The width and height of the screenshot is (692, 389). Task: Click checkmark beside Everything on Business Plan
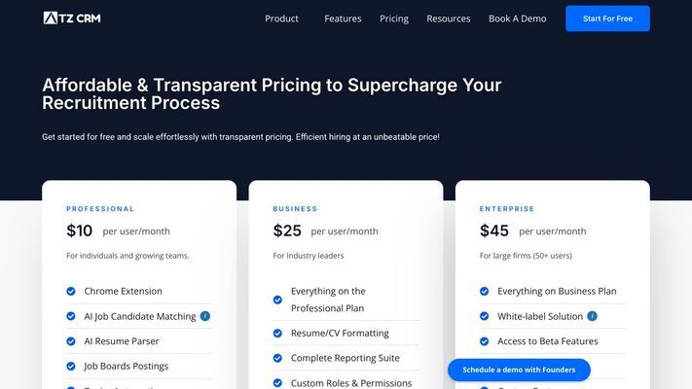coord(484,291)
